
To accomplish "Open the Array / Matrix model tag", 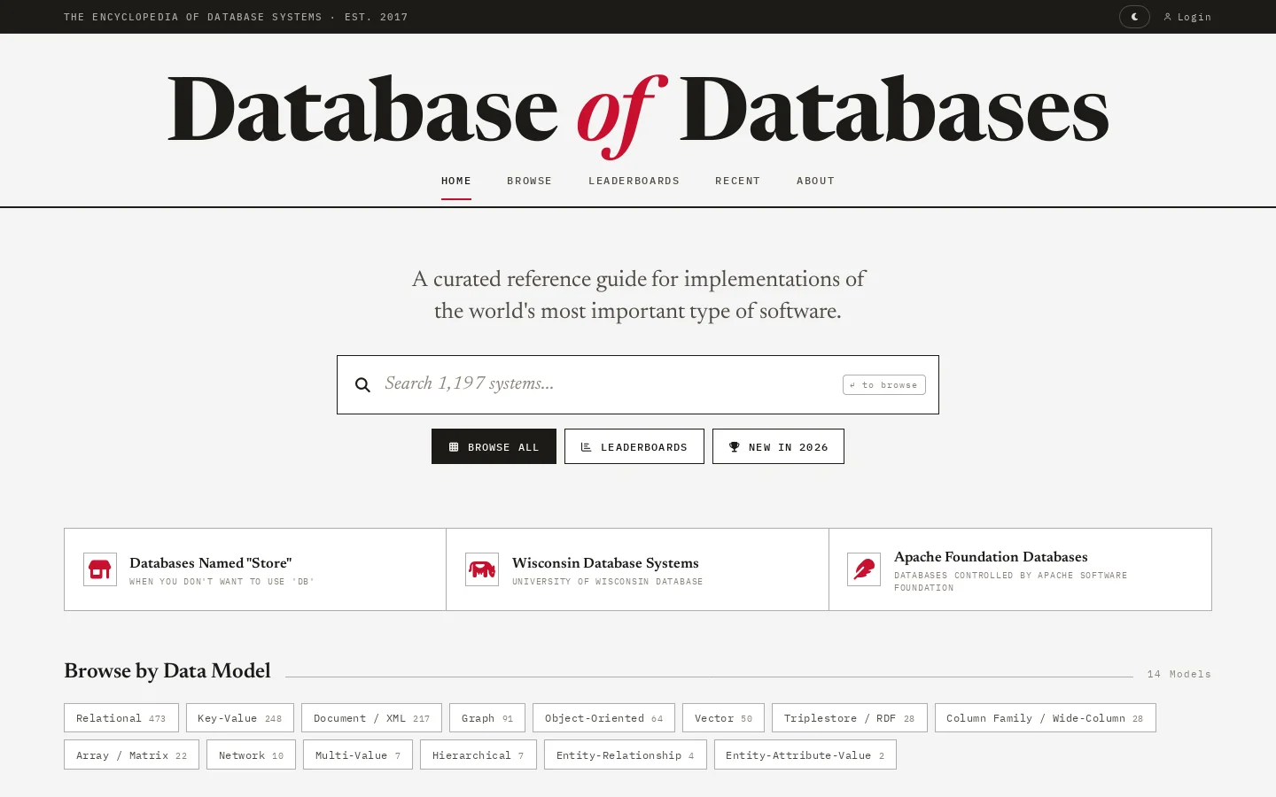I will [132, 755].
